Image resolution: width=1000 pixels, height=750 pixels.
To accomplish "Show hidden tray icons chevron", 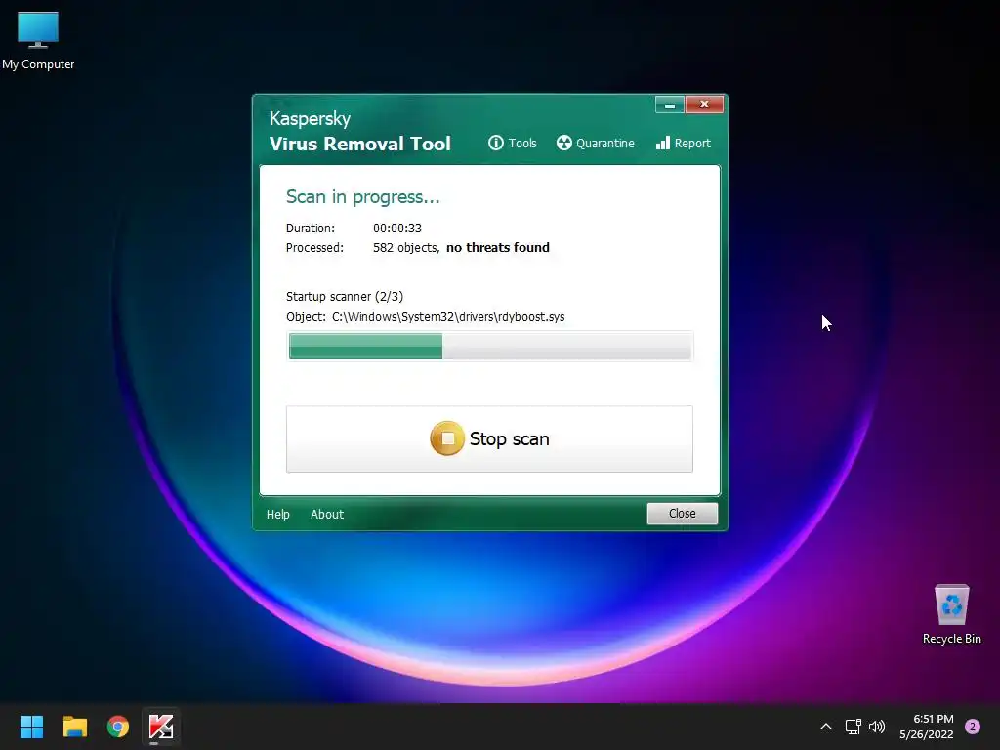I will (x=825, y=727).
